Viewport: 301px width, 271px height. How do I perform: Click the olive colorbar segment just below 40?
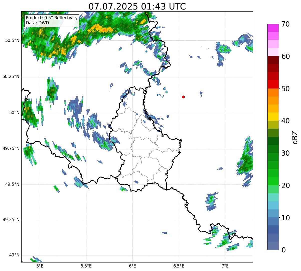(x=273, y=125)
